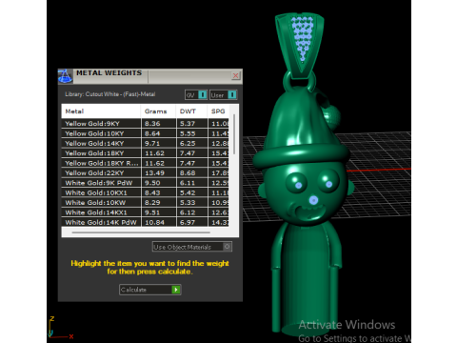Click the 6.11 DWT value
Screen dimensions: 457x343
(188, 183)
